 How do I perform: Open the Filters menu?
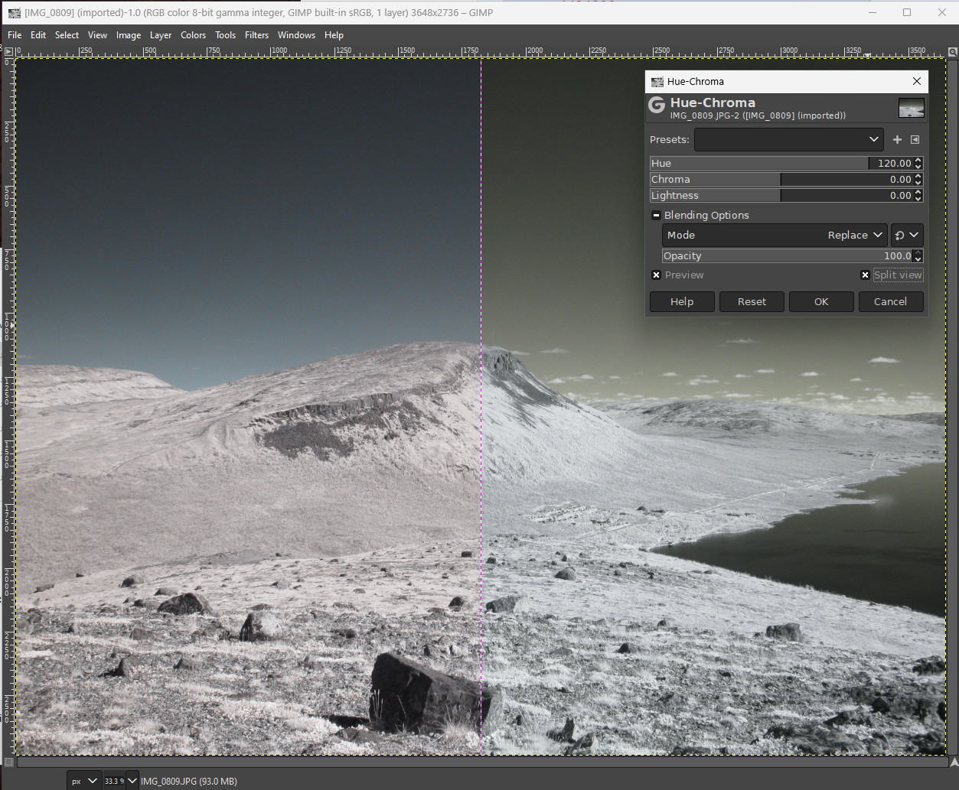pyautogui.click(x=256, y=35)
